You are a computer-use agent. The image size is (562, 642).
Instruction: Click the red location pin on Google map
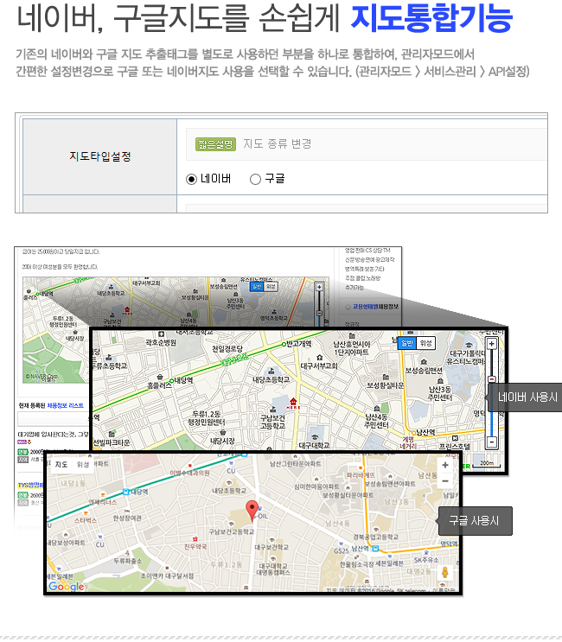point(252,510)
